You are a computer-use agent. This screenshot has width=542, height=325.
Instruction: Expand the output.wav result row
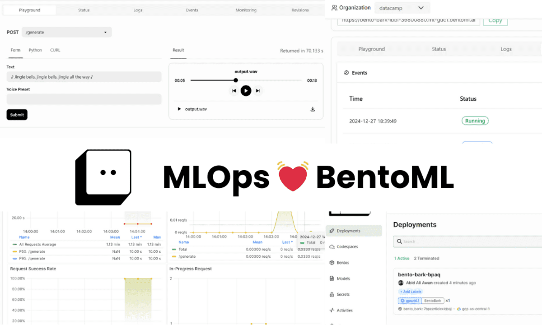pos(179,109)
